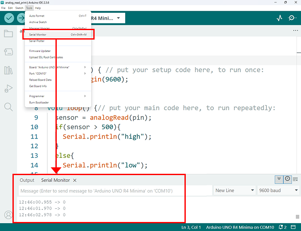Select Firmware Updater menu entry

[58, 51]
